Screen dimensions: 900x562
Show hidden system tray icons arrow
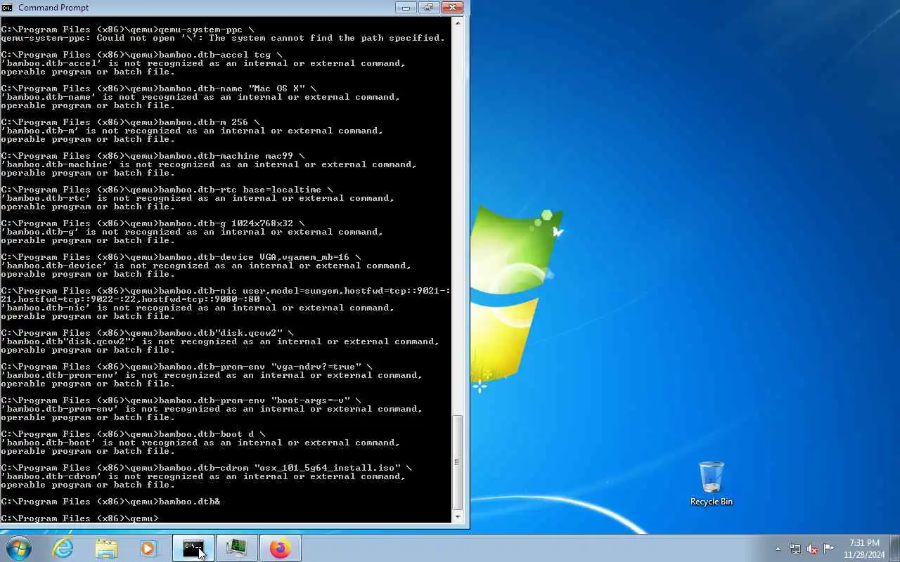pos(778,549)
